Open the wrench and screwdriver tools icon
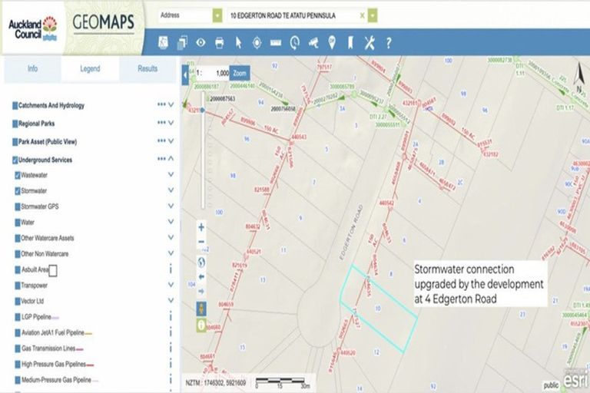 [370, 43]
